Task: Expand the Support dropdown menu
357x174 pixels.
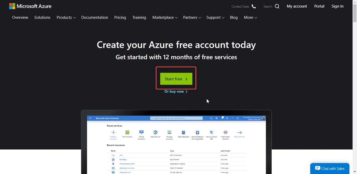Action: pyautogui.click(x=215, y=17)
